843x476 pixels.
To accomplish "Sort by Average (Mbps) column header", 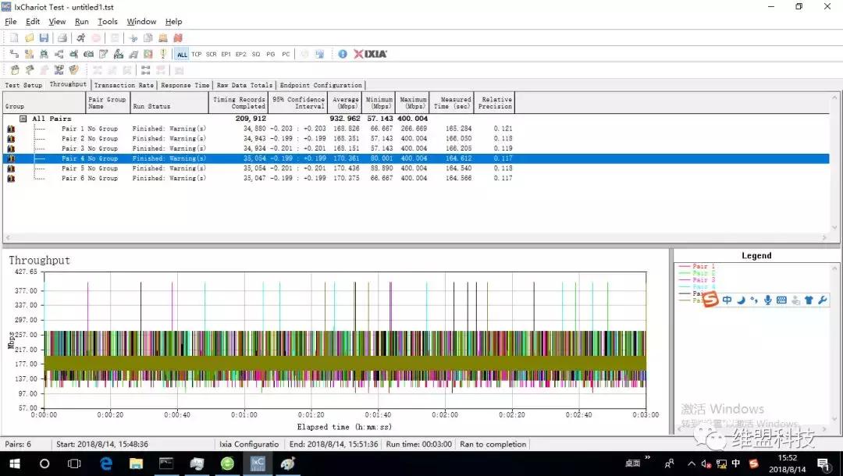I will tap(345, 102).
